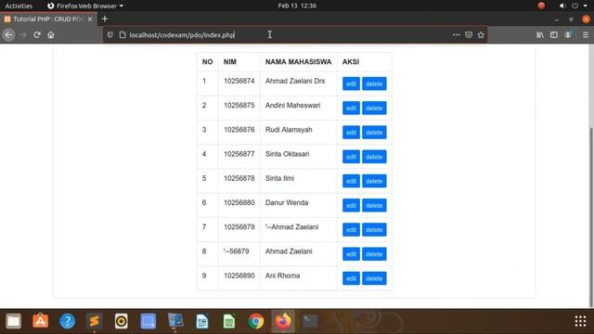
Task: Open Help from the dock
Action: 67,321
